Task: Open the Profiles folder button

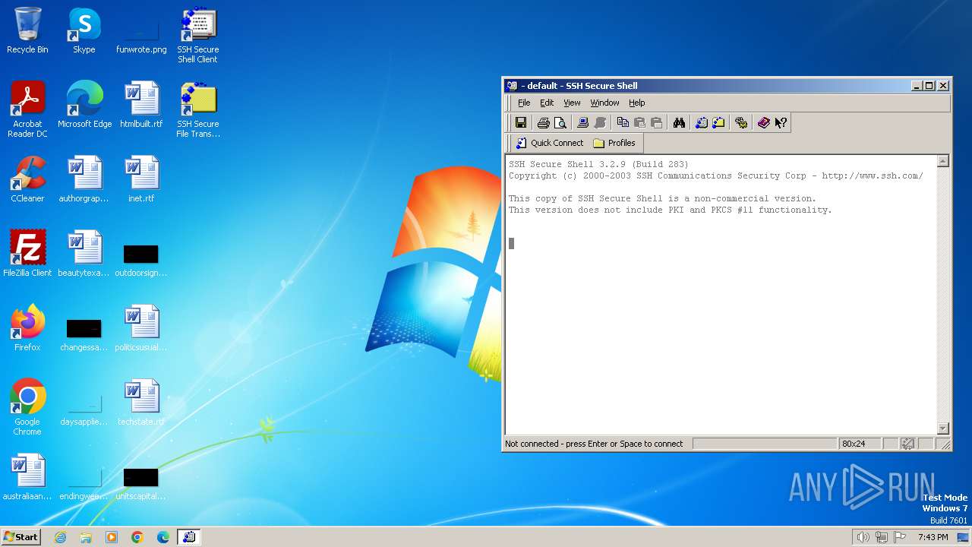Action: 614,143
